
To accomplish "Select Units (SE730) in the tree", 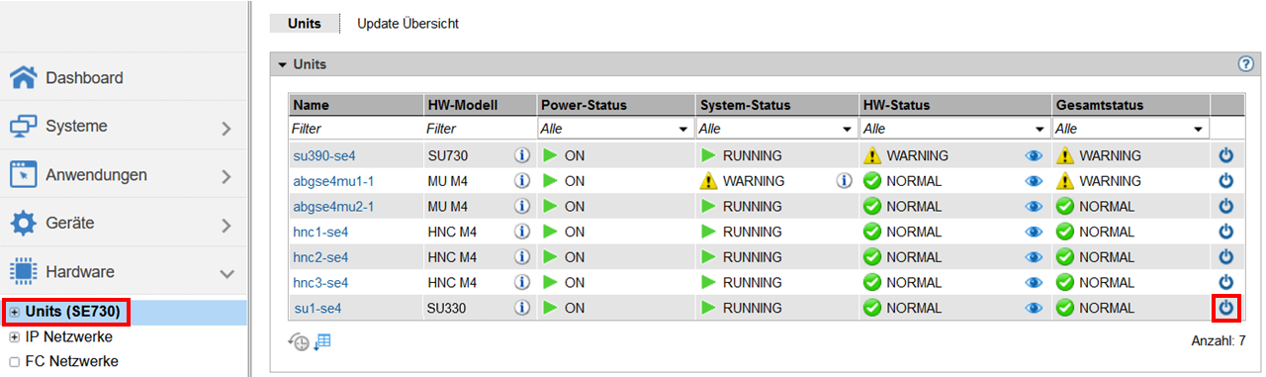I will click(x=73, y=312).
